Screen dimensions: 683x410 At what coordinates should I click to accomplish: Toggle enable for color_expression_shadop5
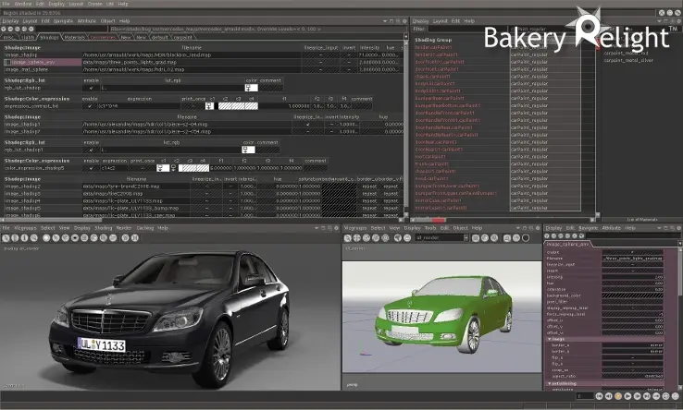click(91, 168)
